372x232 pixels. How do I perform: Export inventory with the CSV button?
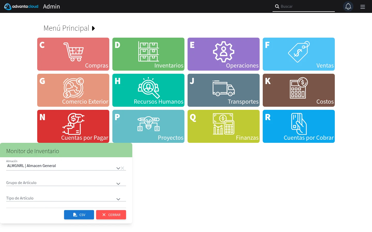79,215
